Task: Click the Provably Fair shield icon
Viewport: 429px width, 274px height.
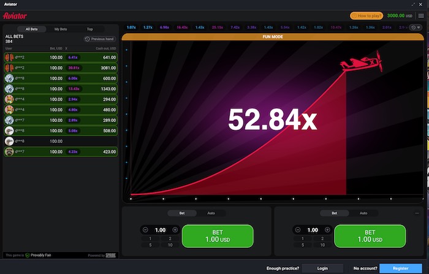Action: [28, 256]
